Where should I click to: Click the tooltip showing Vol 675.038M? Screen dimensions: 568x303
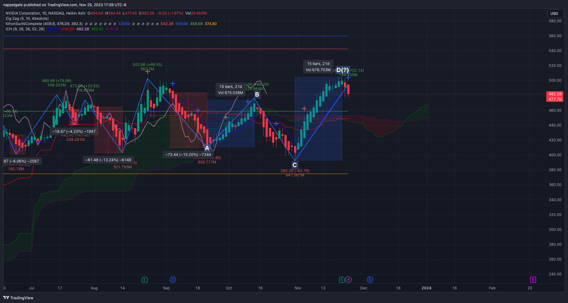point(231,90)
